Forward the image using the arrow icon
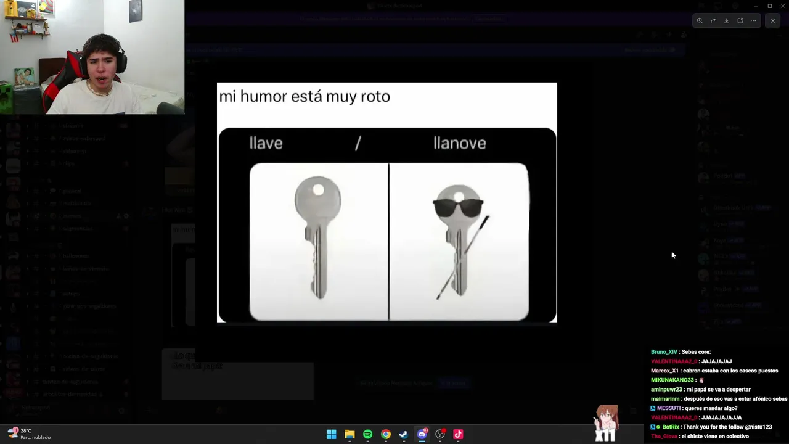 (x=713, y=20)
